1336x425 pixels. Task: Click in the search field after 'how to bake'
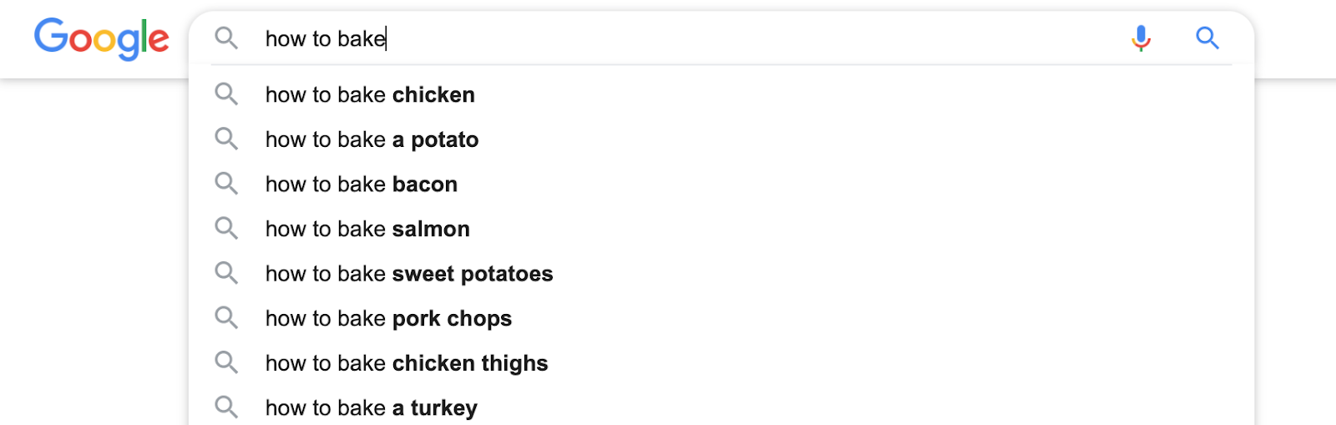pyautogui.click(x=685, y=38)
